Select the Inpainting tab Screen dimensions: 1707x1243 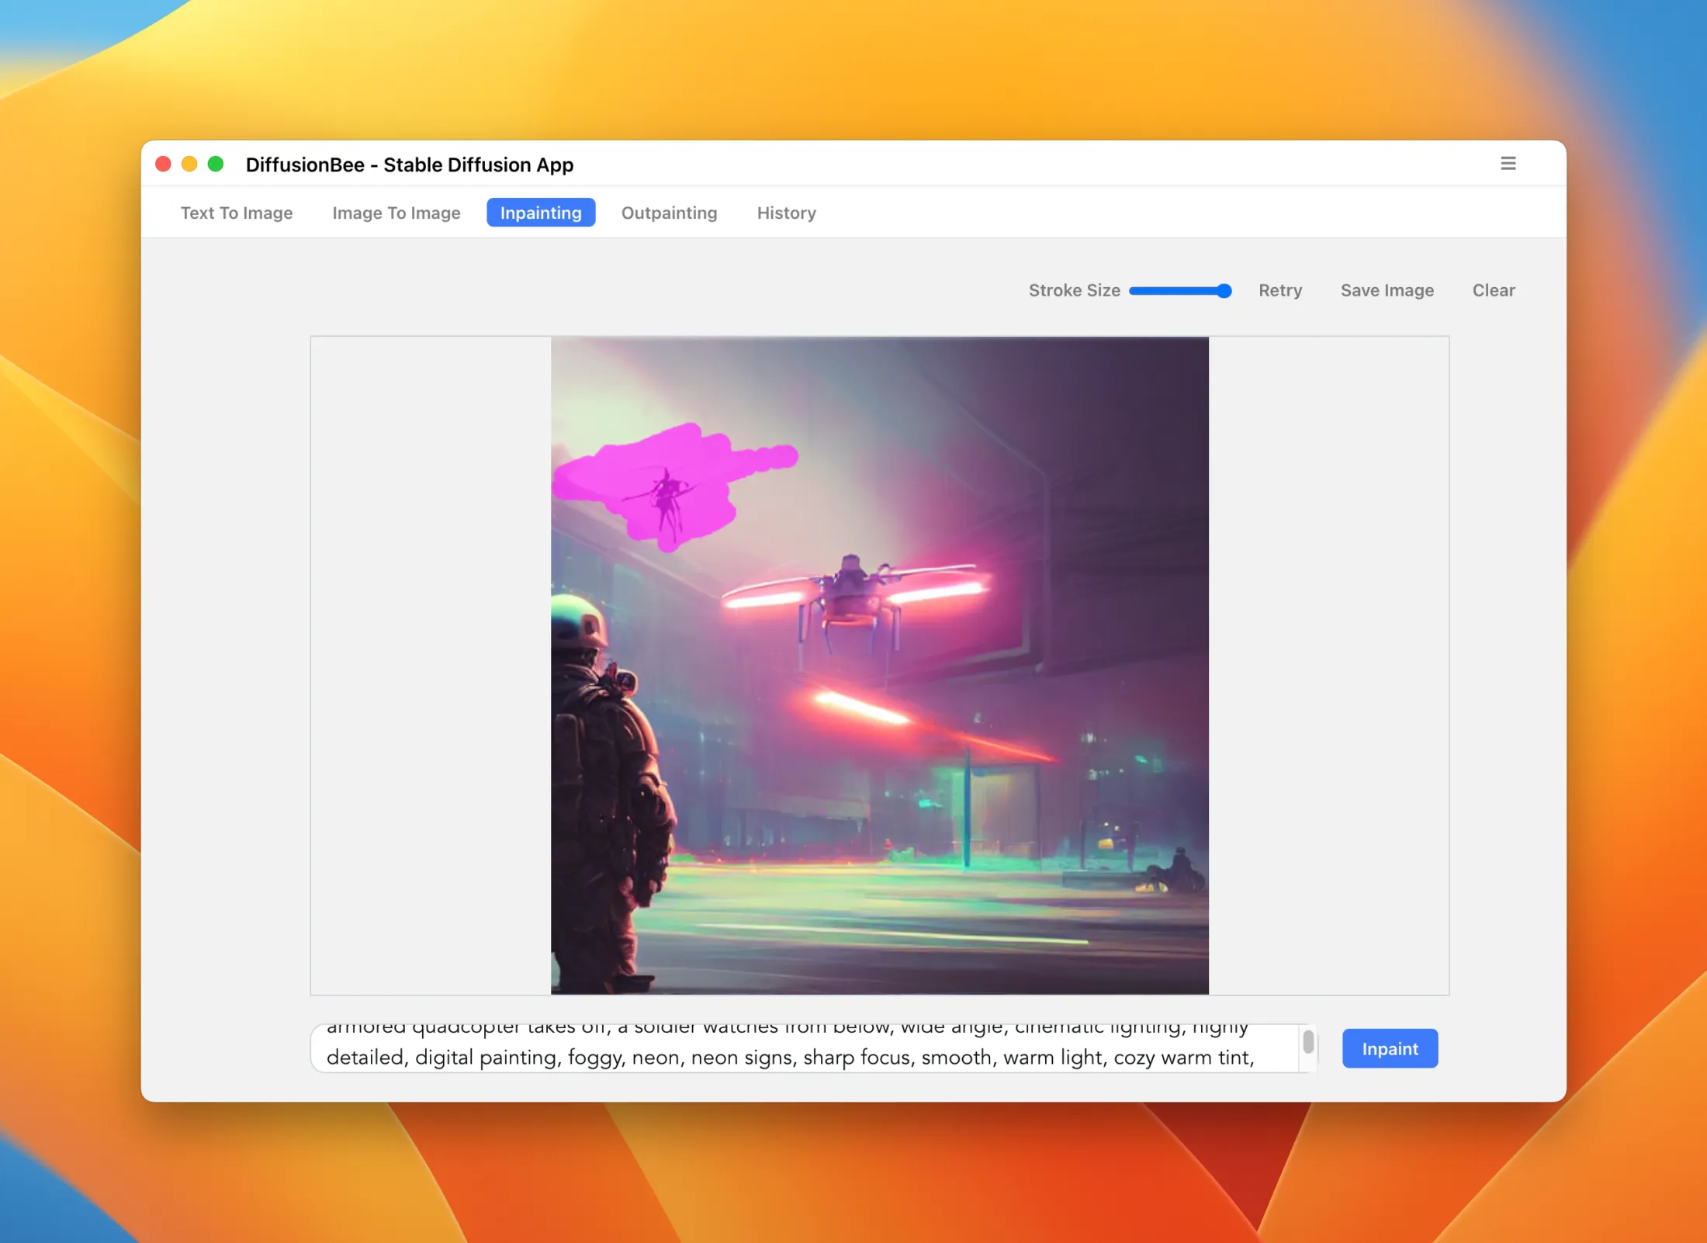[541, 213]
